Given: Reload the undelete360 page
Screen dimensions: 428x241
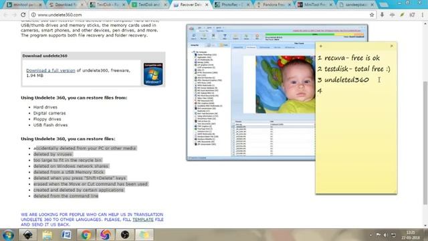Looking at the screenshot, I should 23,15.
